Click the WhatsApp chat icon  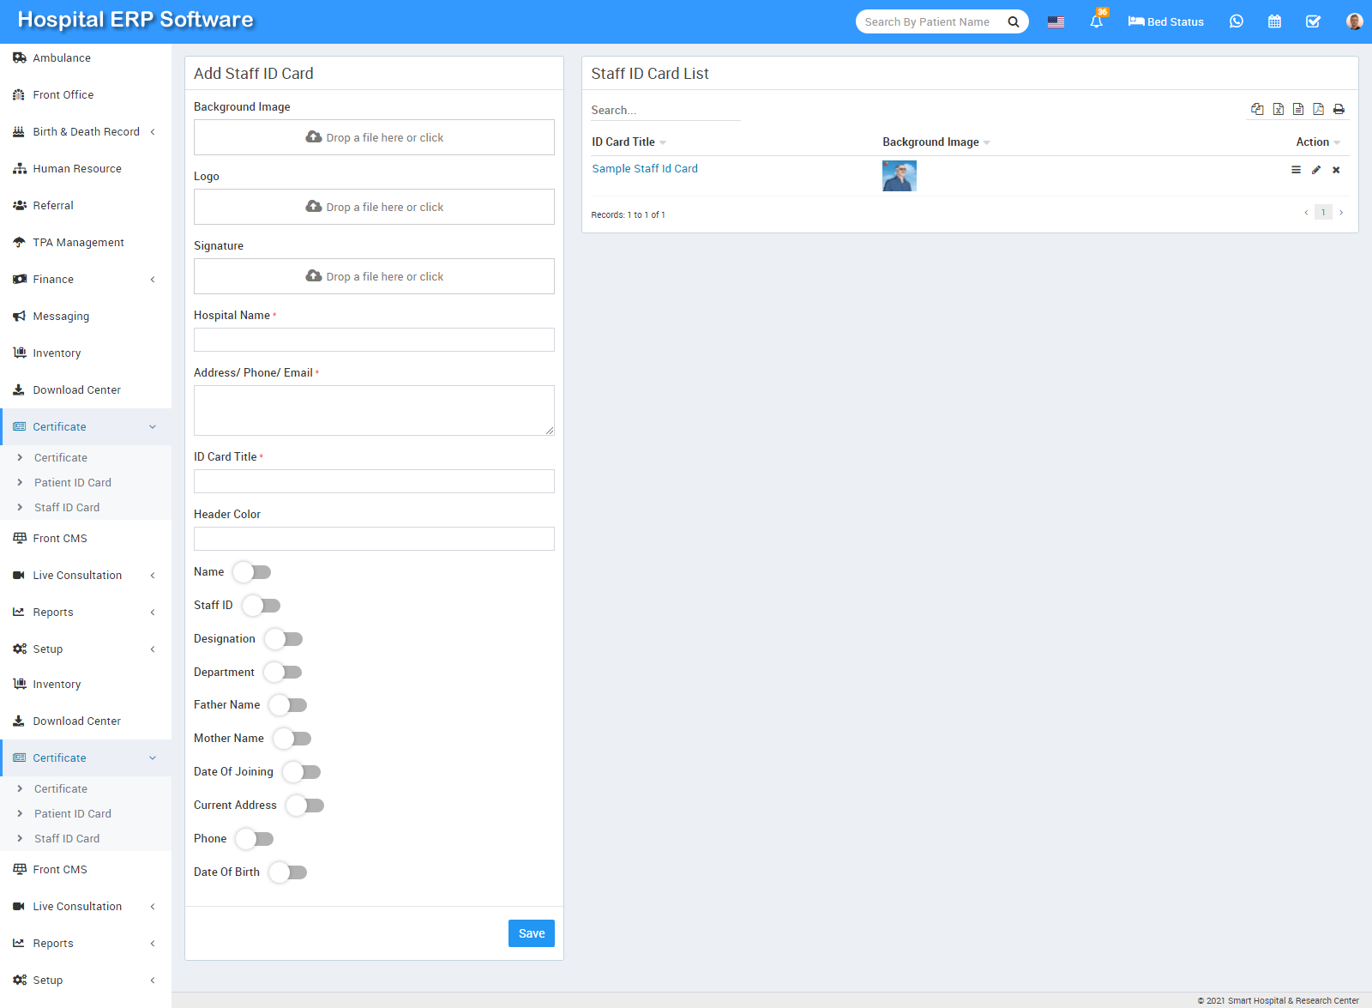tap(1236, 21)
